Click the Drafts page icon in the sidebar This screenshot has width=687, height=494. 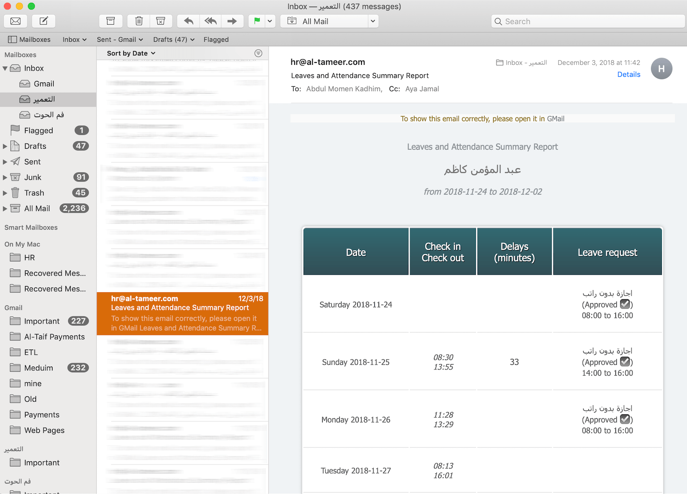(x=15, y=146)
